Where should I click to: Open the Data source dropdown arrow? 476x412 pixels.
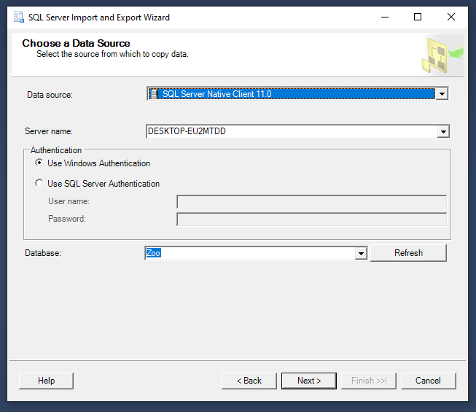(x=442, y=94)
